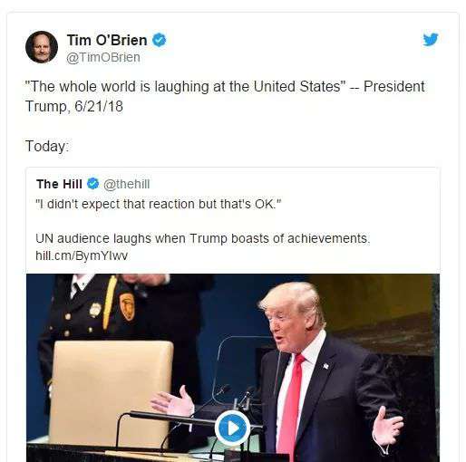Open the Tim O'Brien display name

(x=107, y=40)
